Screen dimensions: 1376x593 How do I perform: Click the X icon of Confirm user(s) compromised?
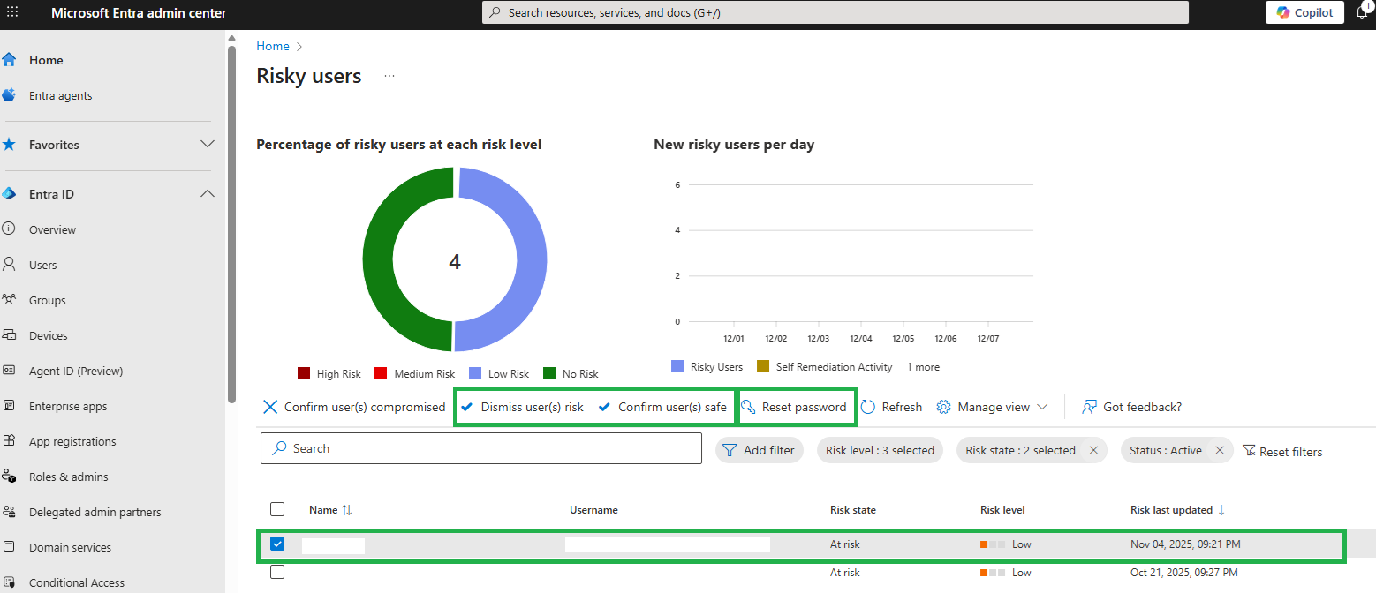click(270, 407)
